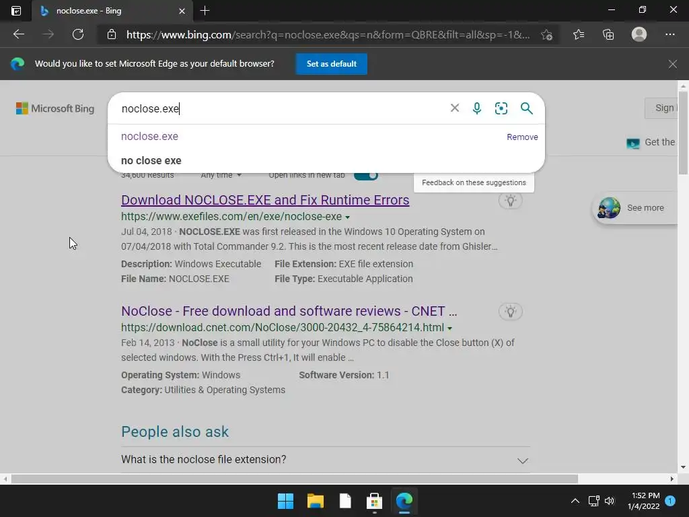689x517 pixels.
Task: Open Collections panel
Action: pos(608,34)
